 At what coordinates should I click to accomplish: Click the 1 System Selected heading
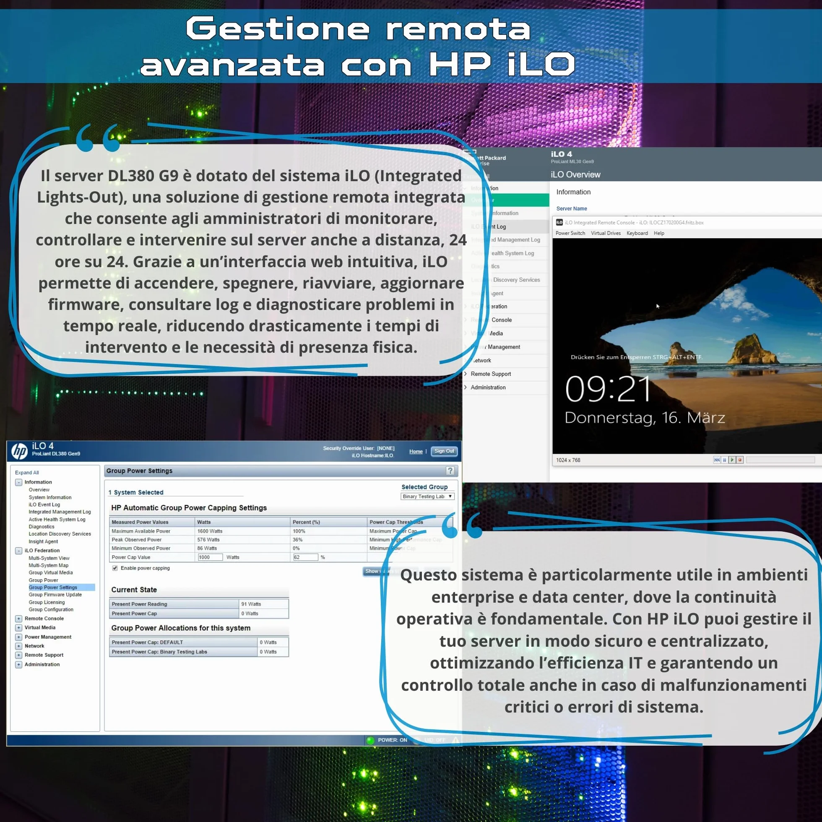(136, 492)
